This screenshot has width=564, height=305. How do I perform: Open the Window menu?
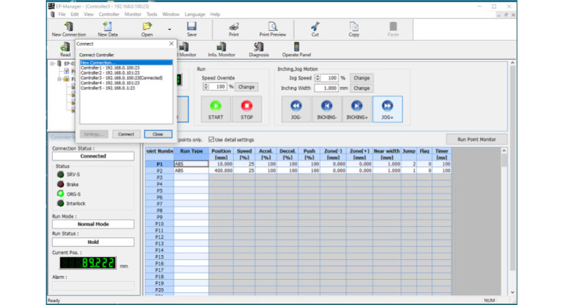[171, 14]
